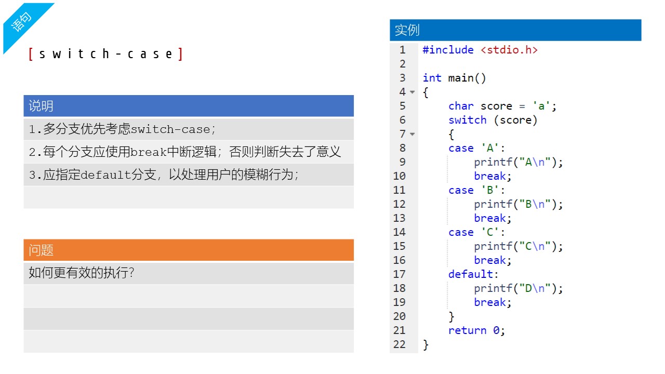Viewport: 665px width, 374px height.
Task: Click the #include <stdio.h> code line
Action: point(480,50)
